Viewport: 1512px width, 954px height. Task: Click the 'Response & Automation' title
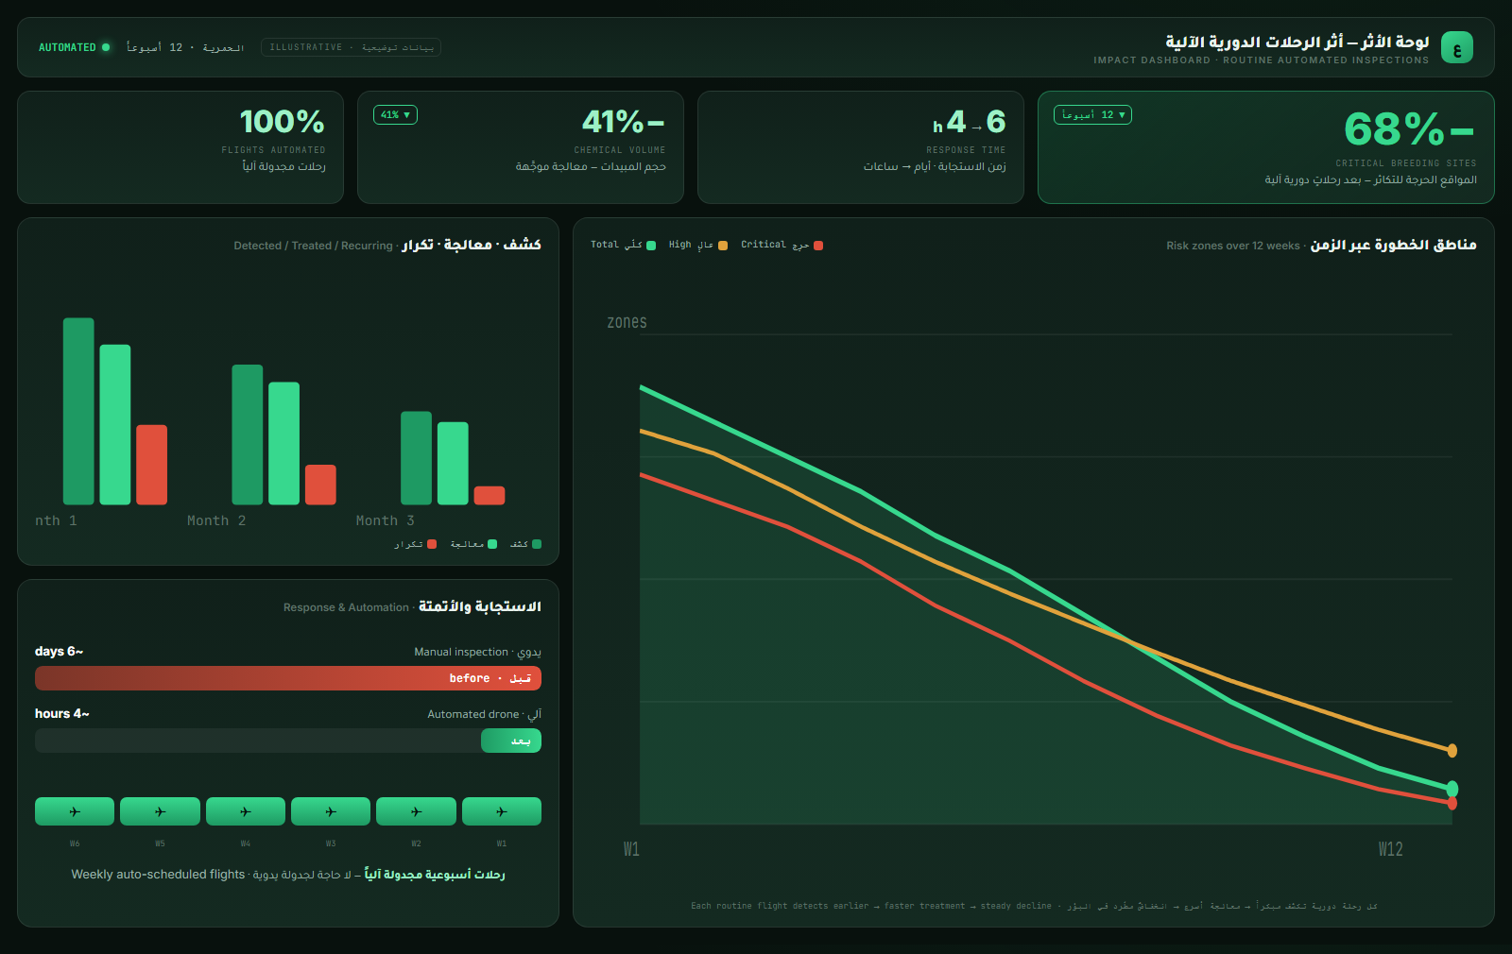(346, 607)
